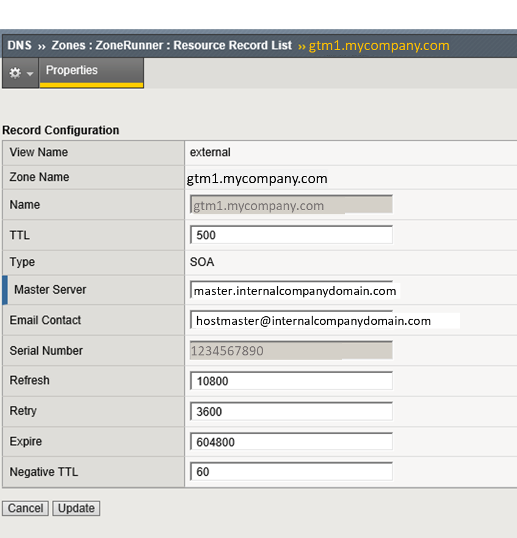Open Zones : ZoneRunner : Resource Record List breadcrumb
The image size is (517, 538).
pyautogui.click(x=172, y=46)
